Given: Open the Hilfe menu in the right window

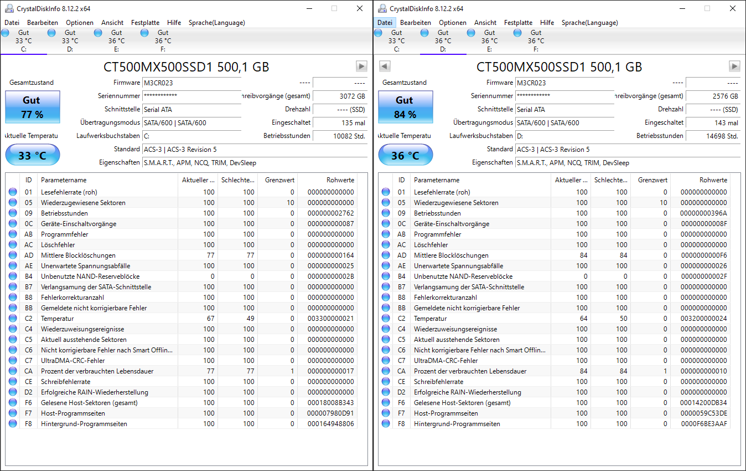Looking at the screenshot, I should [x=547, y=23].
